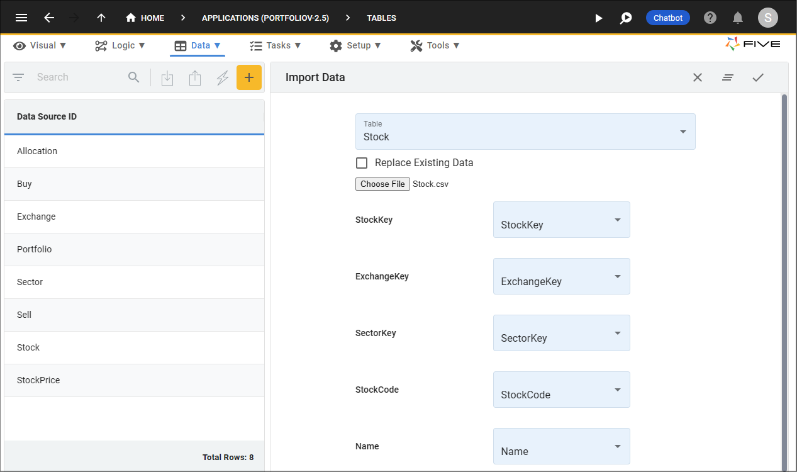The height and width of the screenshot is (472, 797).
Task: Click the TABLES breadcrumb
Action: [x=382, y=18]
